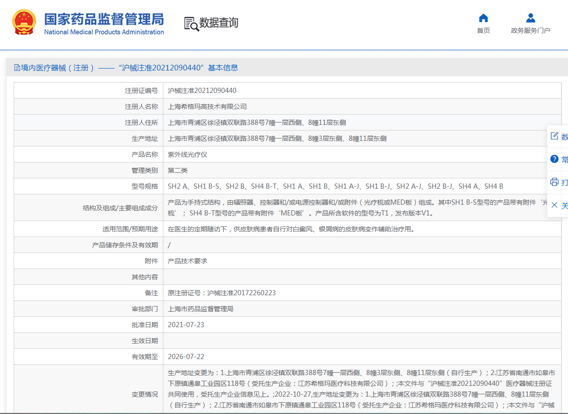Click the 变更情况 label
This screenshot has width=568, height=414.
pos(145,394)
